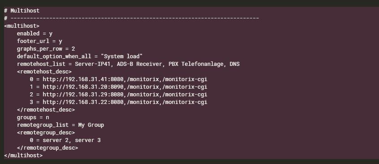Click URL http://192.168.31.29:8080

83,95
